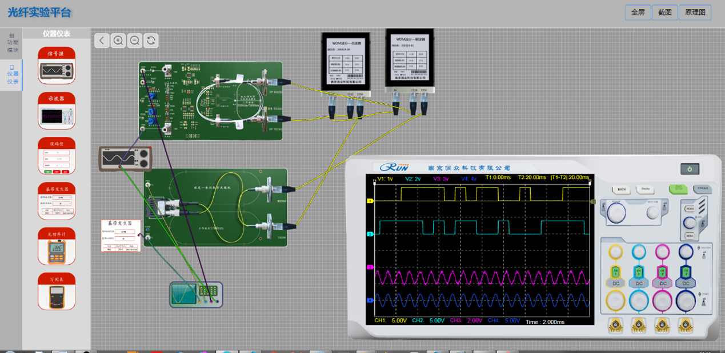
Task: Toggle oscilloscope CH1 channel button
Action: (615, 271)
